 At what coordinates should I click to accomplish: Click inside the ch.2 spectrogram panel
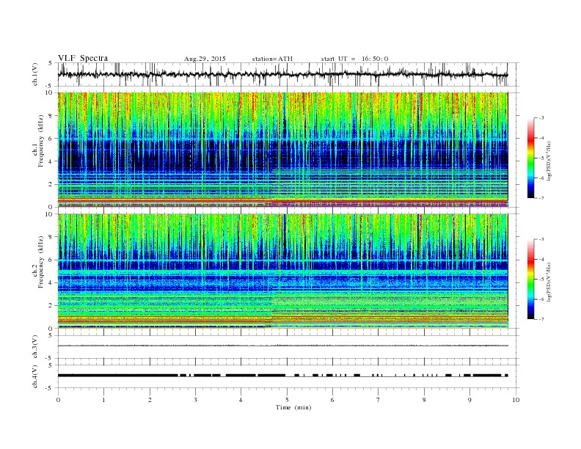click(x=282, y=271)
